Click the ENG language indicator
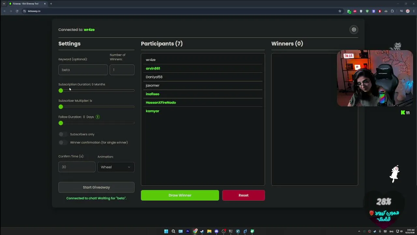 [391, 231]
